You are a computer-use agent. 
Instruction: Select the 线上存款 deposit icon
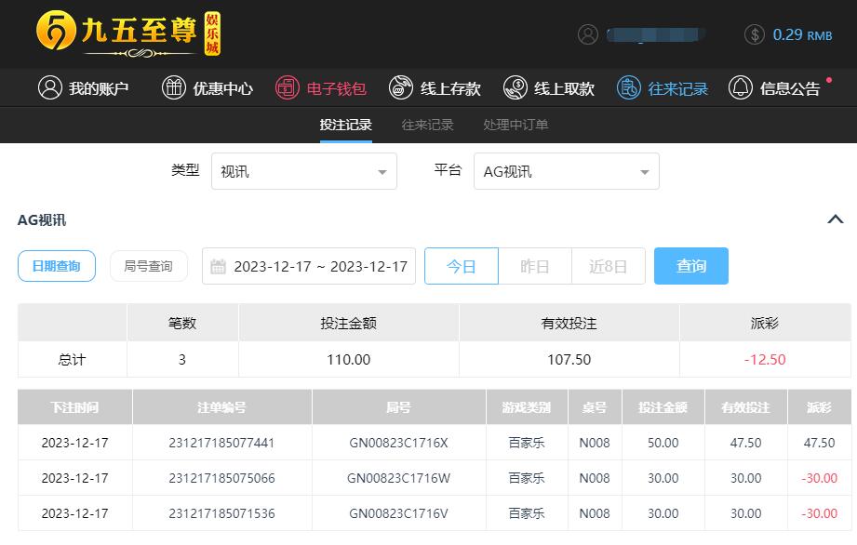click(x=401, y=88)
